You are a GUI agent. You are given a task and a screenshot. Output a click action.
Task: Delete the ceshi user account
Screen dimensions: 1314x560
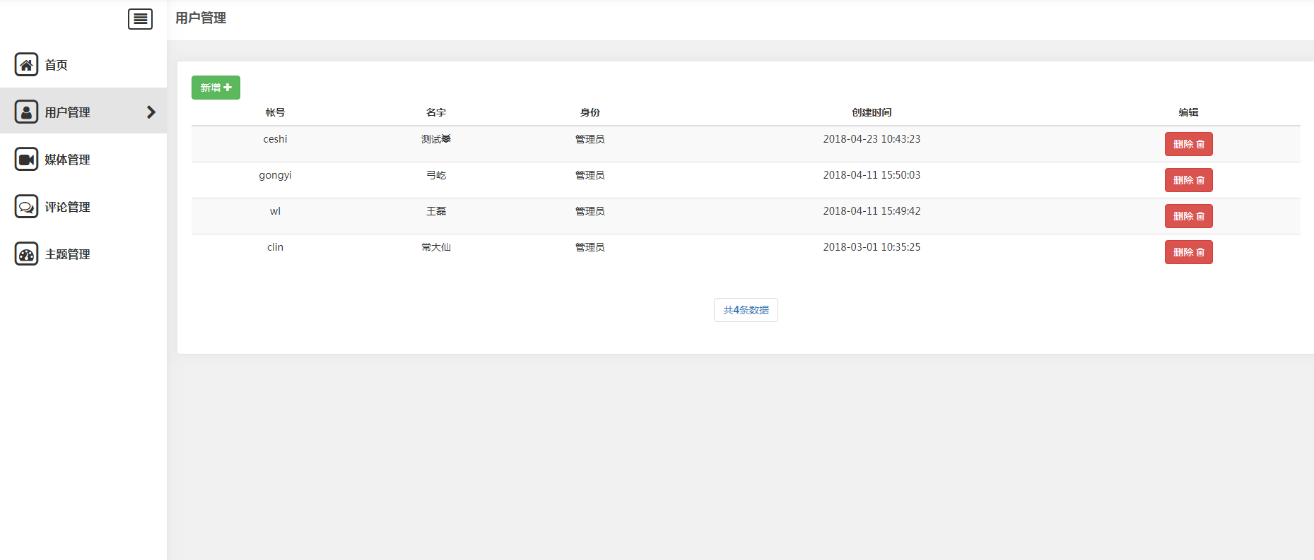1188,144
